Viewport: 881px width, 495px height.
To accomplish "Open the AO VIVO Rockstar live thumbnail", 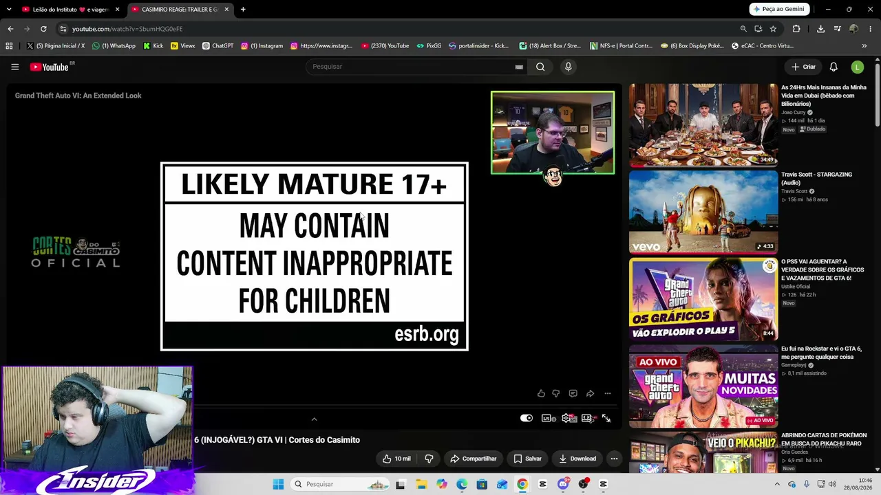I will 703,386.
